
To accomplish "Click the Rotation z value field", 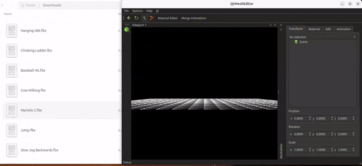I will 344,134.
